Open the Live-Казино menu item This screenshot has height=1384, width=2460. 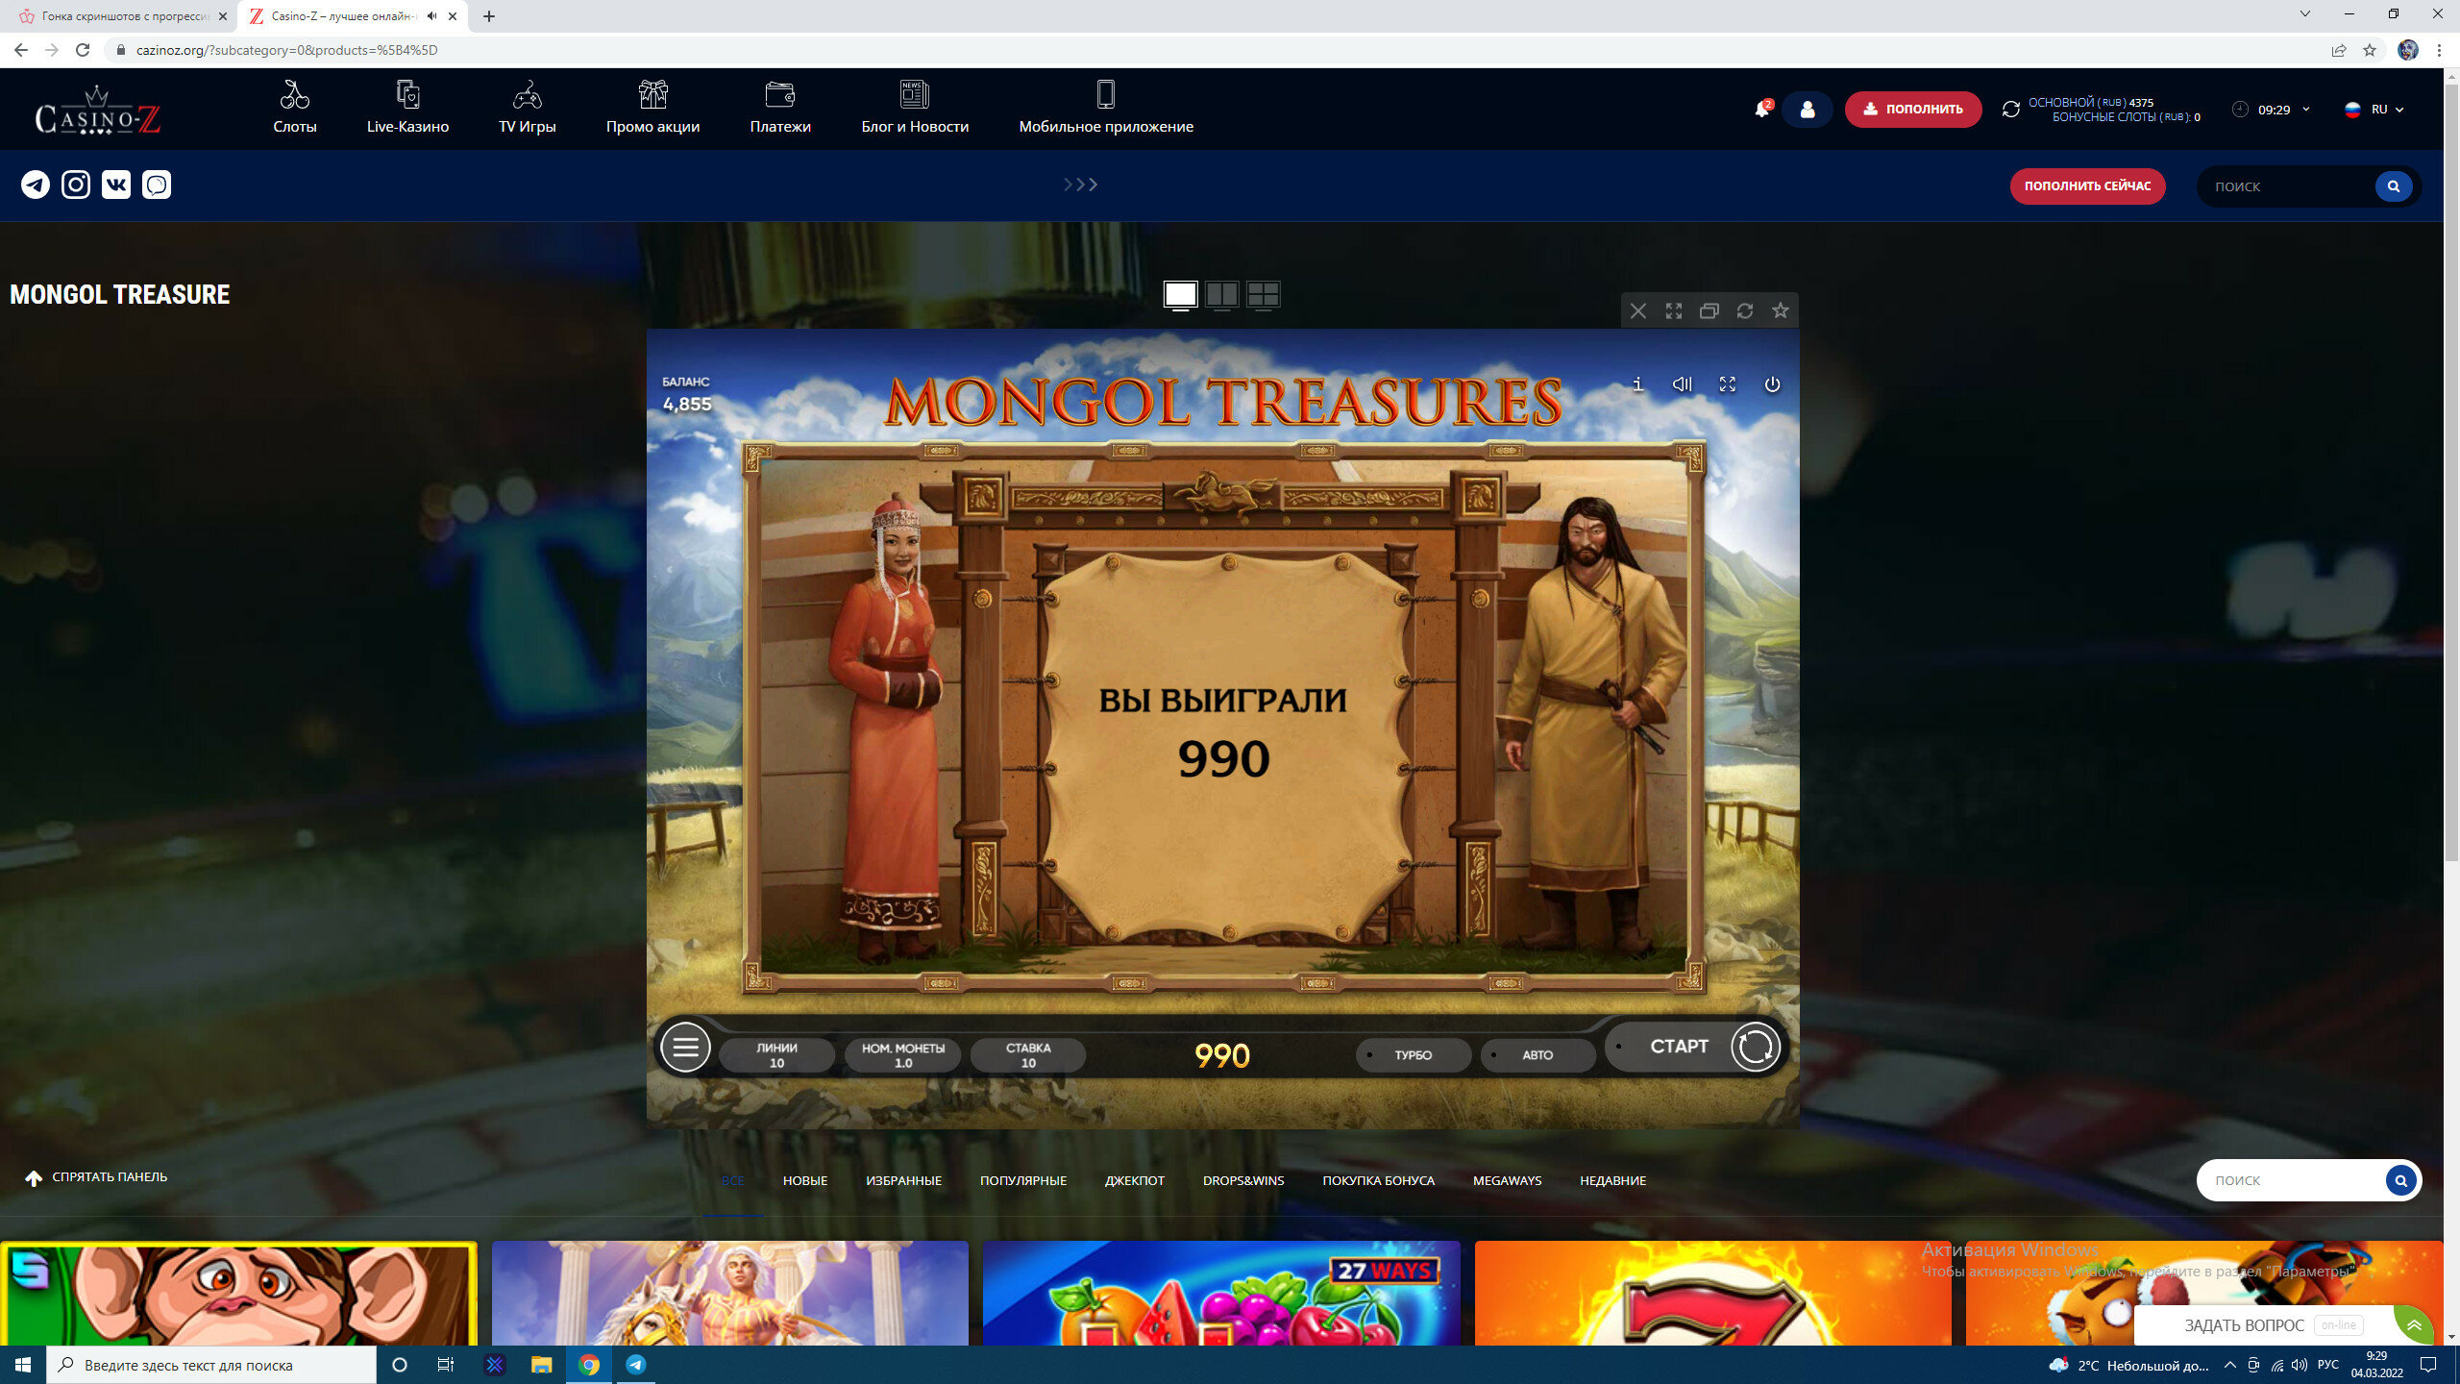pos(407,108)
